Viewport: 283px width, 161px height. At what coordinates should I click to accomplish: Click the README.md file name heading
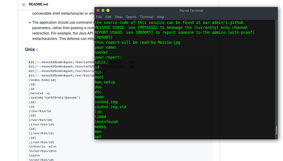38,4
